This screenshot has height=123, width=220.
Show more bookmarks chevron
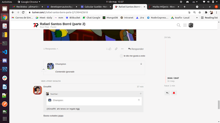pos(197,17)
